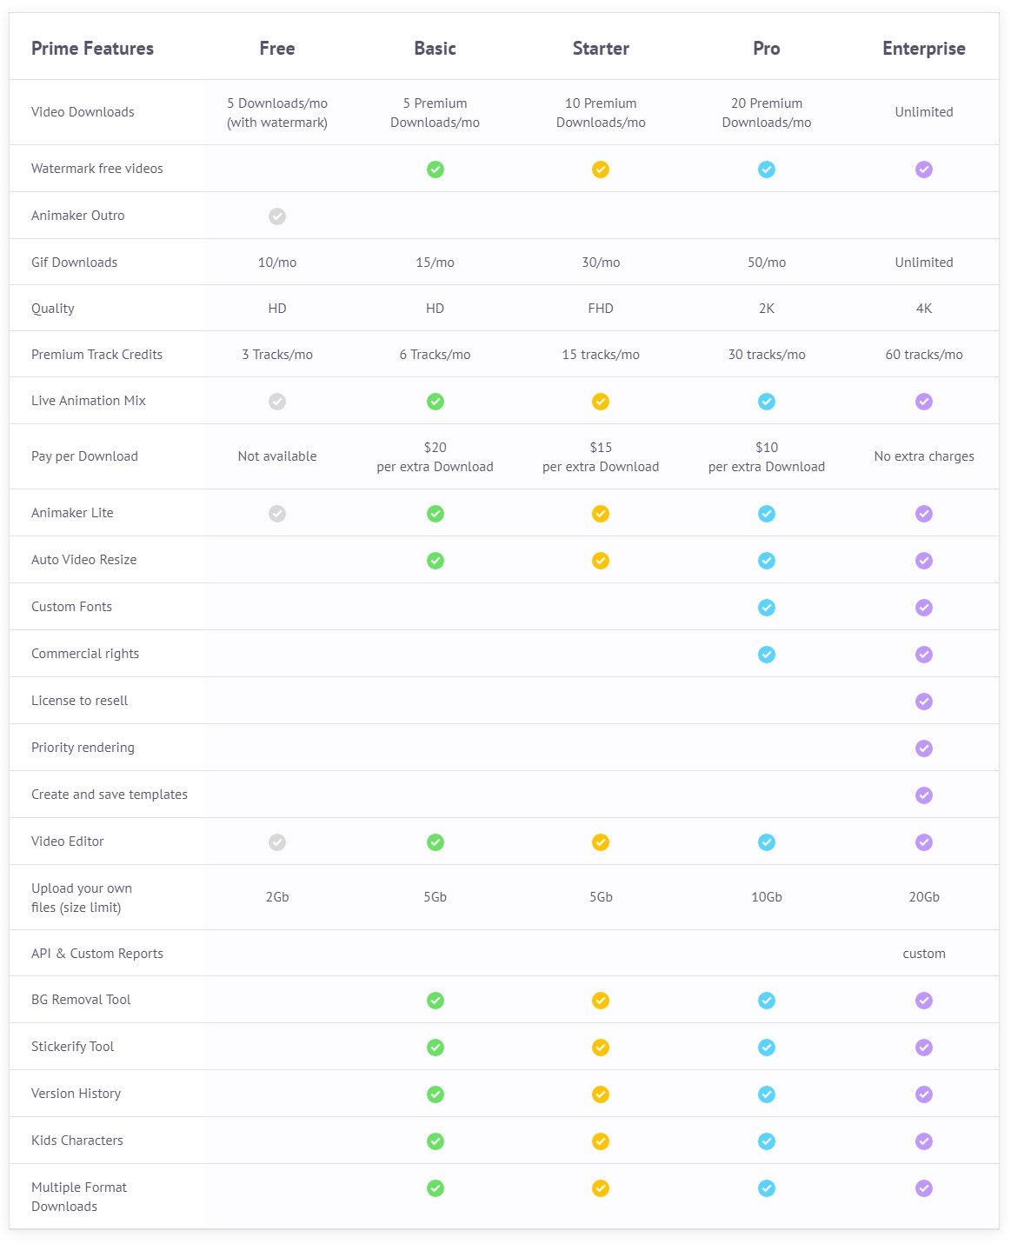
Task: Click the Starter plan heading
Action: coord(601,49)
